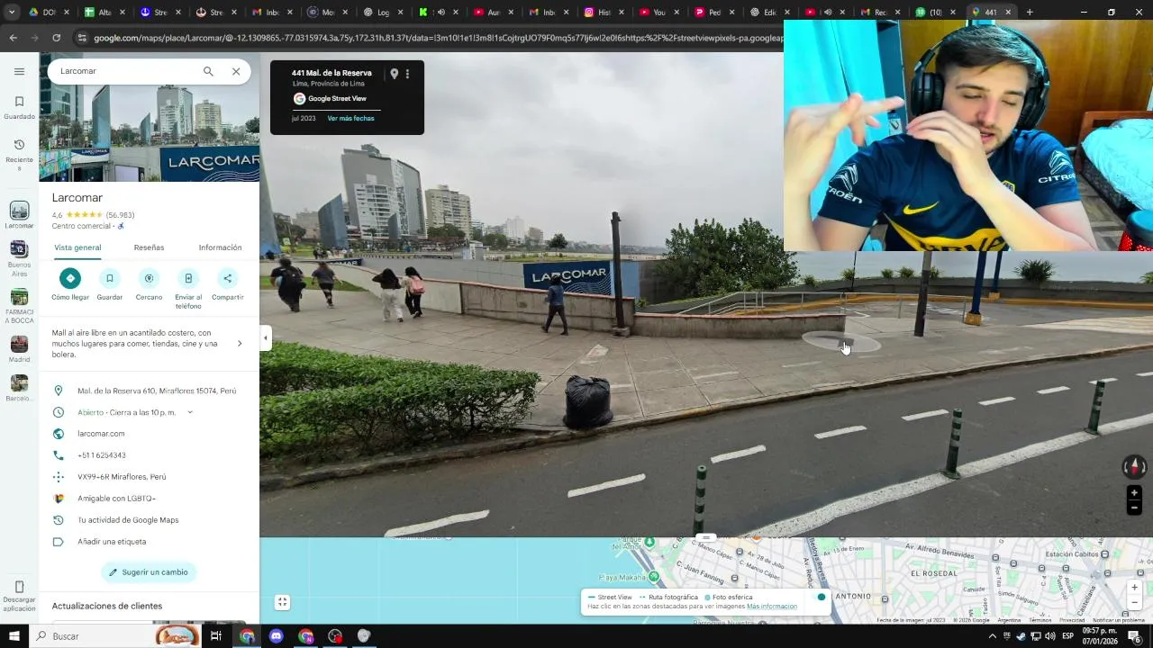Image resolution: width=1153 pixels, height=648 pixels.
Task: Click the magnifier search icon in the search box
Action: (208, 71)
